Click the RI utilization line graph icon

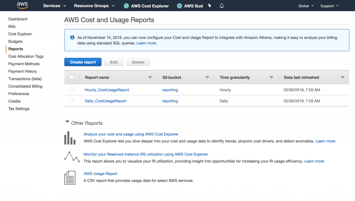pyautogui.click(x=71, y=157)
